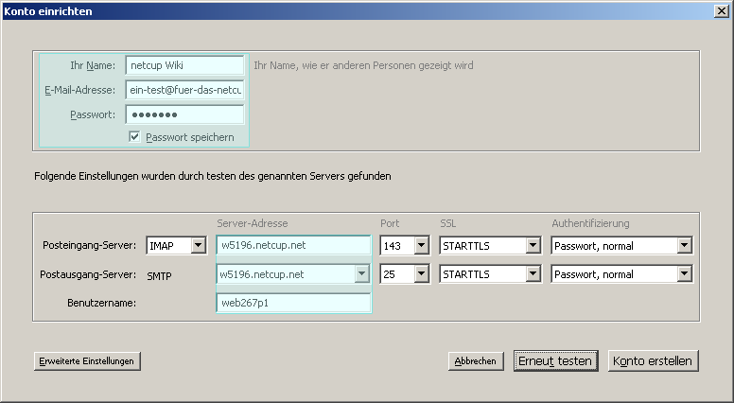This screenshot has width=734, height=403.
Task: Click the Ihr Name input field
Action: [184, 65]
